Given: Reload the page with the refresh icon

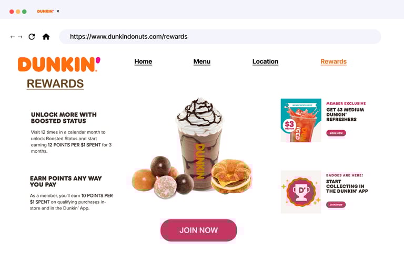Looking at the screenshot, I should pos(32,37).
